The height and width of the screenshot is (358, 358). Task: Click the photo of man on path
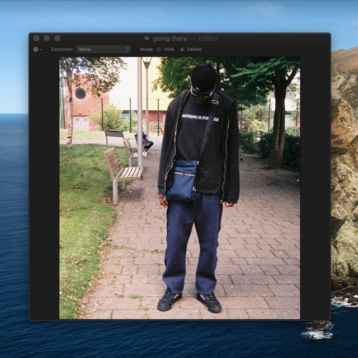[180, 188]
